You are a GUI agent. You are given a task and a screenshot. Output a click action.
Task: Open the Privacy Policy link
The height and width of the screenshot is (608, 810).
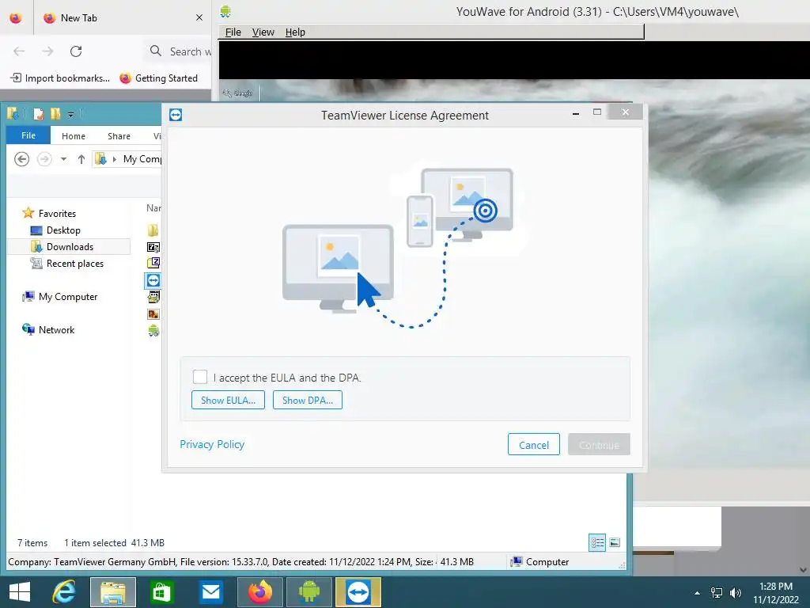[x=212, y=444]
